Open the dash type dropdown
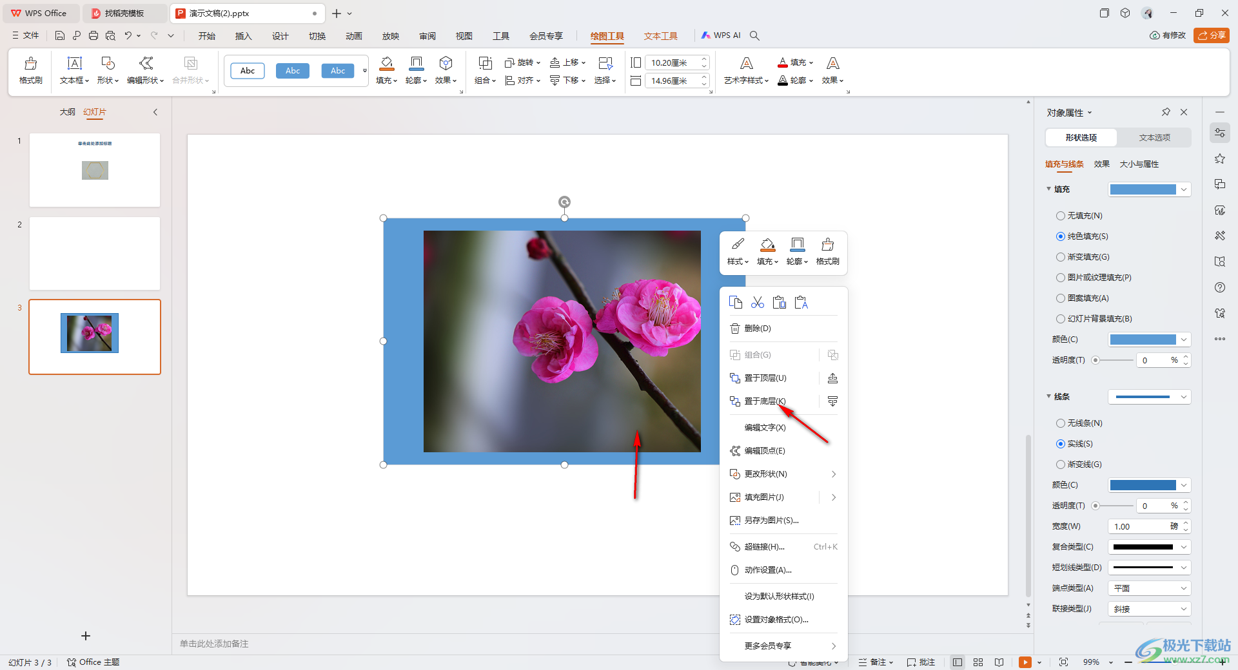1238x670 pixels. pyautogui.click(x=1150, y=568)
